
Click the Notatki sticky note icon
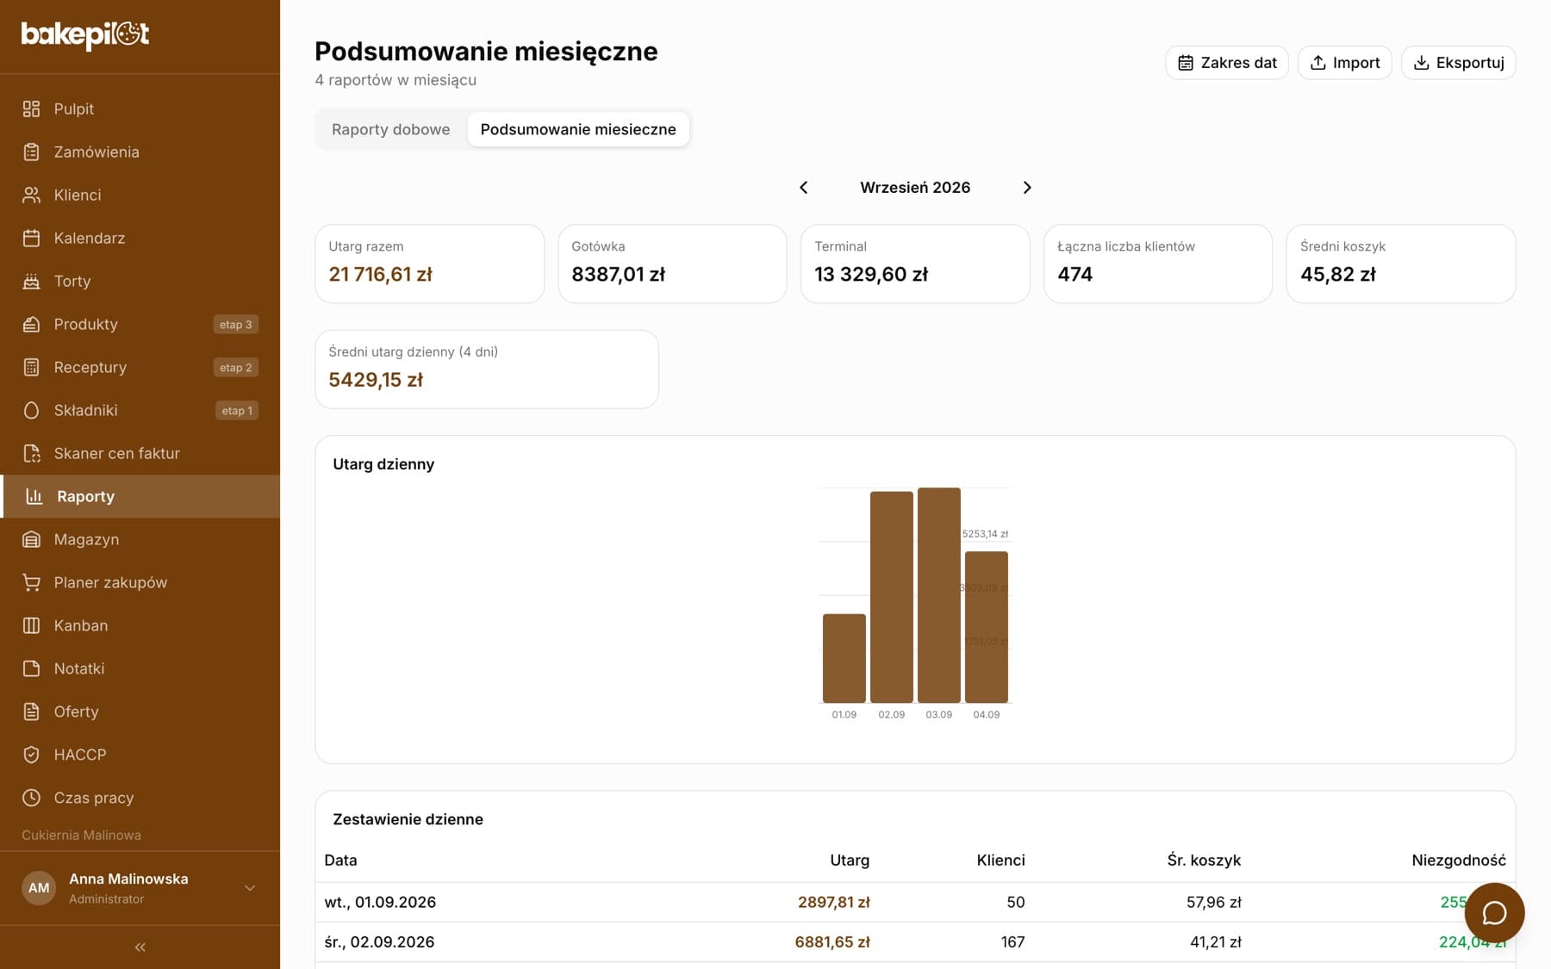pyautogui.click(x=32, y=668)
